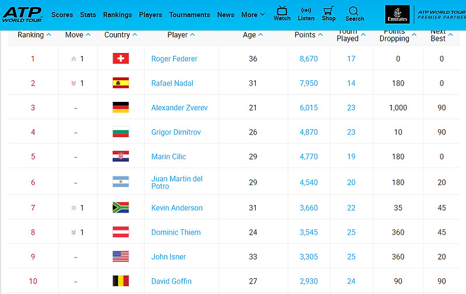View Alexander Zverev's 6,015 points breakdown
The height and width of the screenshot is (294, 466).
click(309, 108)
